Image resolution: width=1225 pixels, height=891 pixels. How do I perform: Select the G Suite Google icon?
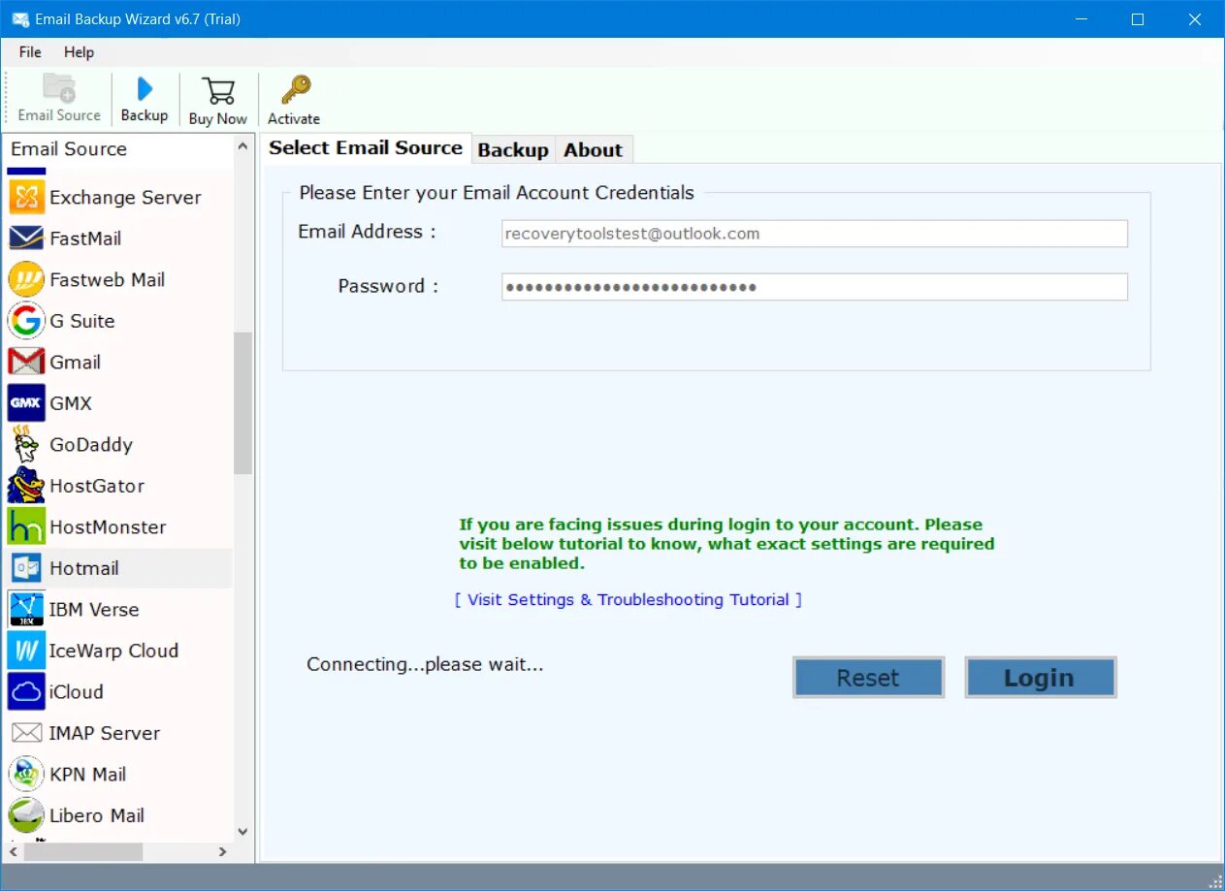point(26,321)
